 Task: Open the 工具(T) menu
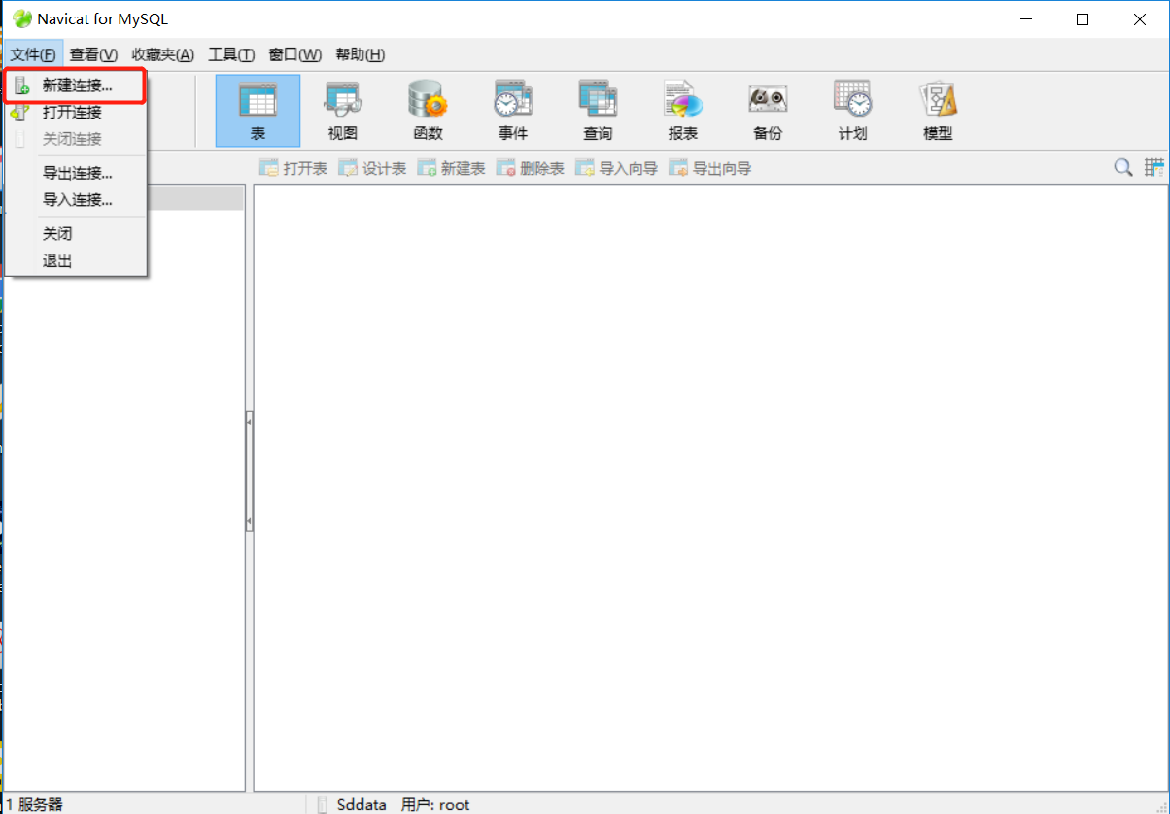coord(231,54)
